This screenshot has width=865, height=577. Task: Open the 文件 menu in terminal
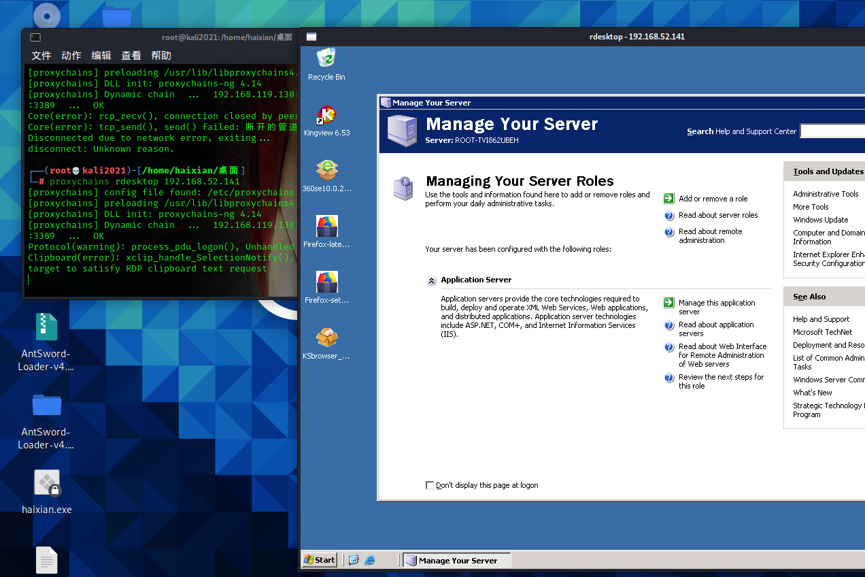(41, 56)
